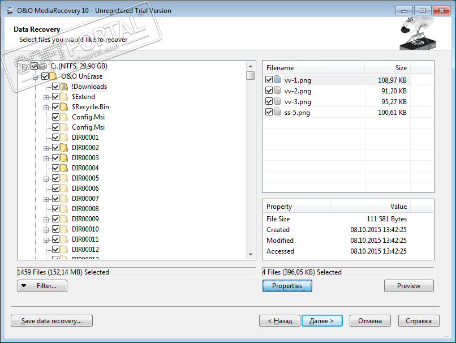The width and height of the screenshot is (456, 343).
Task: Click the DIR00001 folder icon
Action: (x=64, y=138)
